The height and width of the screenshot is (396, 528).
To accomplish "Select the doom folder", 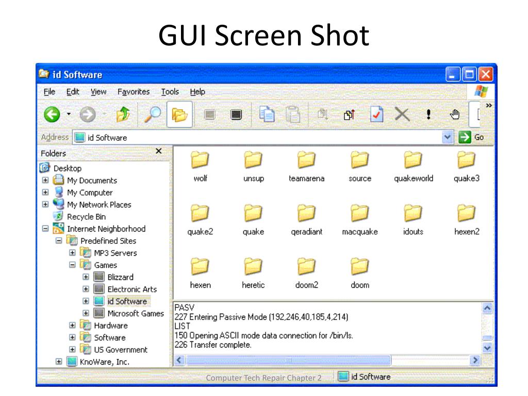I will pos(359,273).
